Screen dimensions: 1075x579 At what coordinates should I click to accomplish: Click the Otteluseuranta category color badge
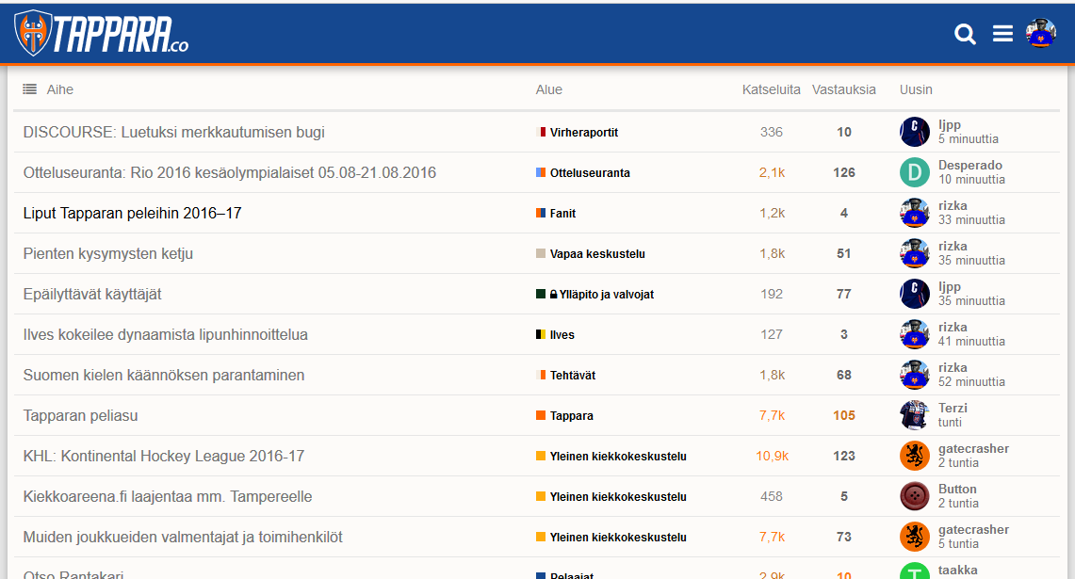(x=541, y=173)
